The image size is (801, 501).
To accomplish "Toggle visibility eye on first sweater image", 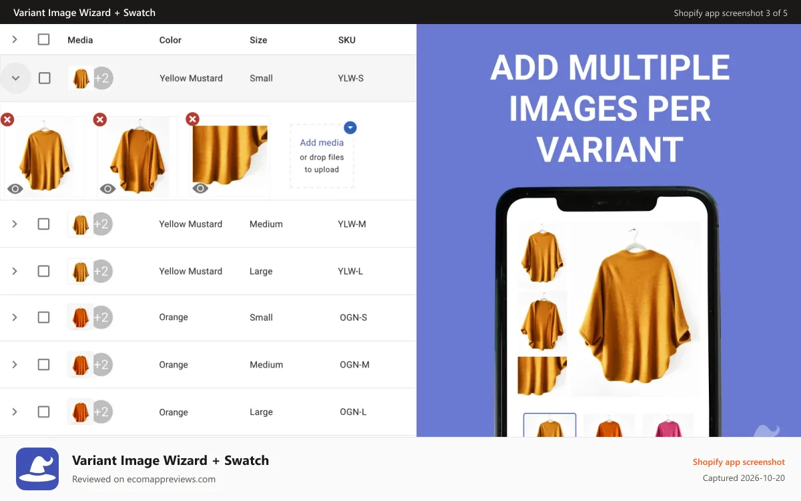I will (x=15, y=189).
